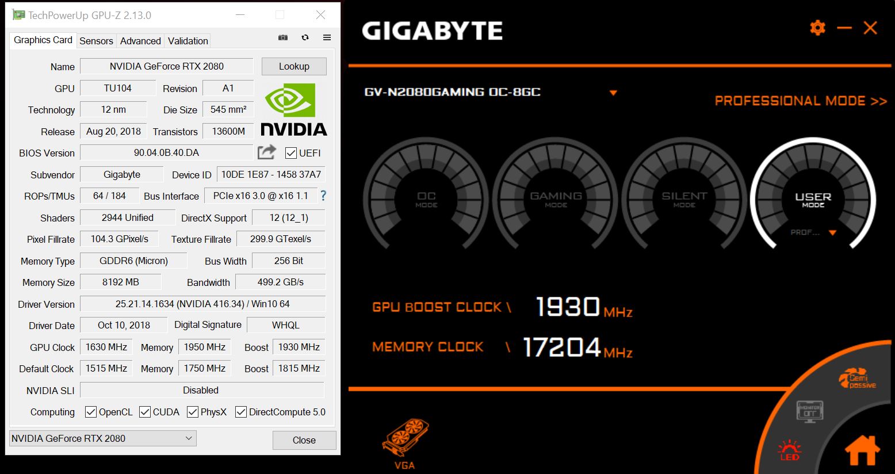Viewport: 895px width, 474px height.
Task: Click the Bus Interface PCIe x16 field
Action: click(x=261, y=196)
